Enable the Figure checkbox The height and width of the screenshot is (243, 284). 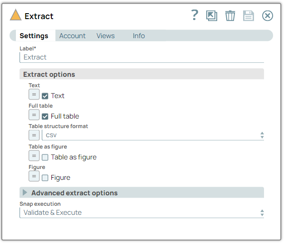point(45,178)
